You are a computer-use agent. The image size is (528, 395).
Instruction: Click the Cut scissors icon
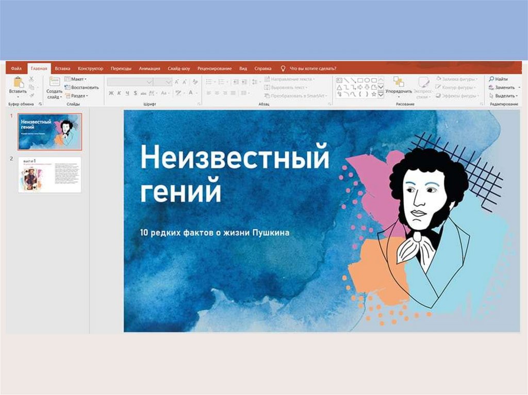(x=31, y=79)
